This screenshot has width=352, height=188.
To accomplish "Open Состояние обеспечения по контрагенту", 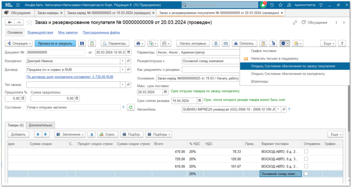I will click(295, 74).
